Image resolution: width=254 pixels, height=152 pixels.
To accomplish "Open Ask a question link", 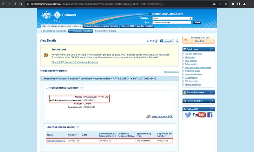I will (x=191, y=81).
